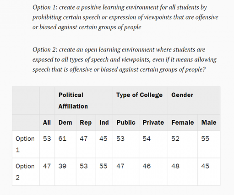234x195 pixels.
Task: Click the Gender column group header
Action: pos(194,100)
